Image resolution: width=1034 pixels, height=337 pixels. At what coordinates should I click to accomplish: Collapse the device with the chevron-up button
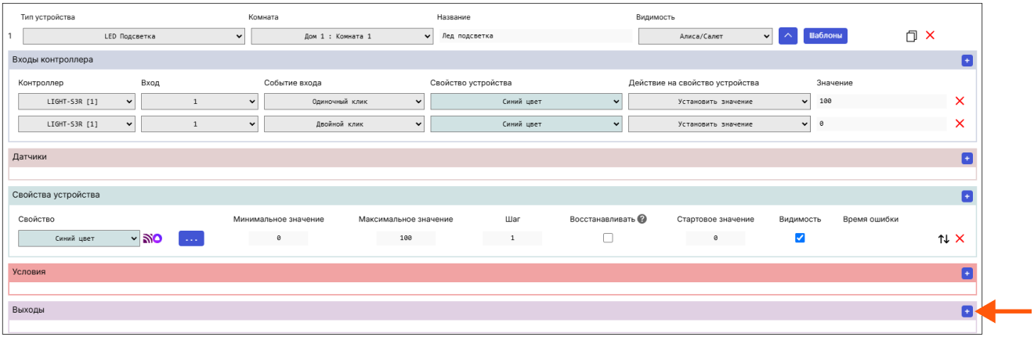787,36
